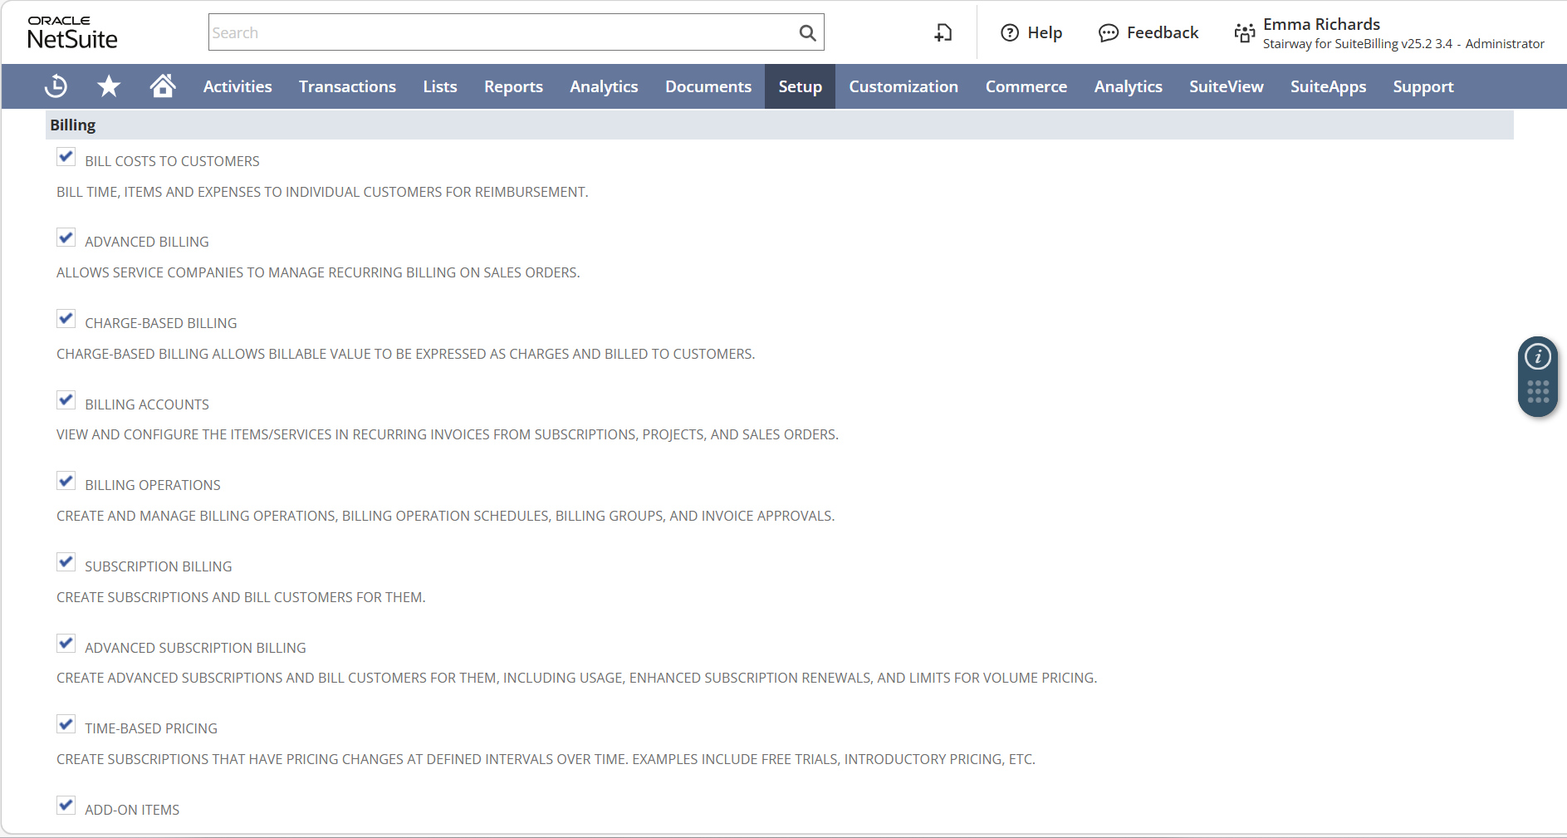Open the floating info icon on right edge
The width and height of the screenshot is (1567, 838).
(1538, 357)
